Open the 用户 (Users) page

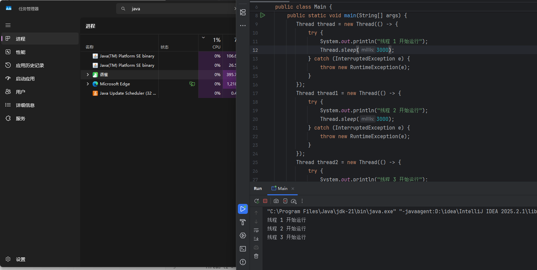pos(40,92)
